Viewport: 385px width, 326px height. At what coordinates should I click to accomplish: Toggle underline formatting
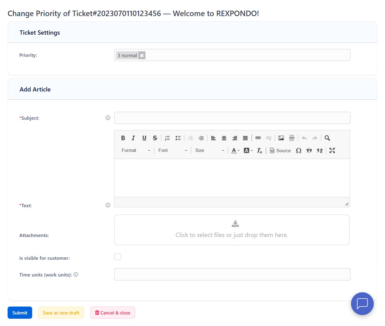[x=144, y=138]
